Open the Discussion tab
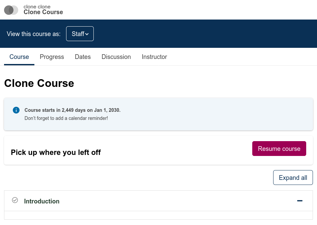This screenshot has width=317, height=225. (x=116, y=57)
